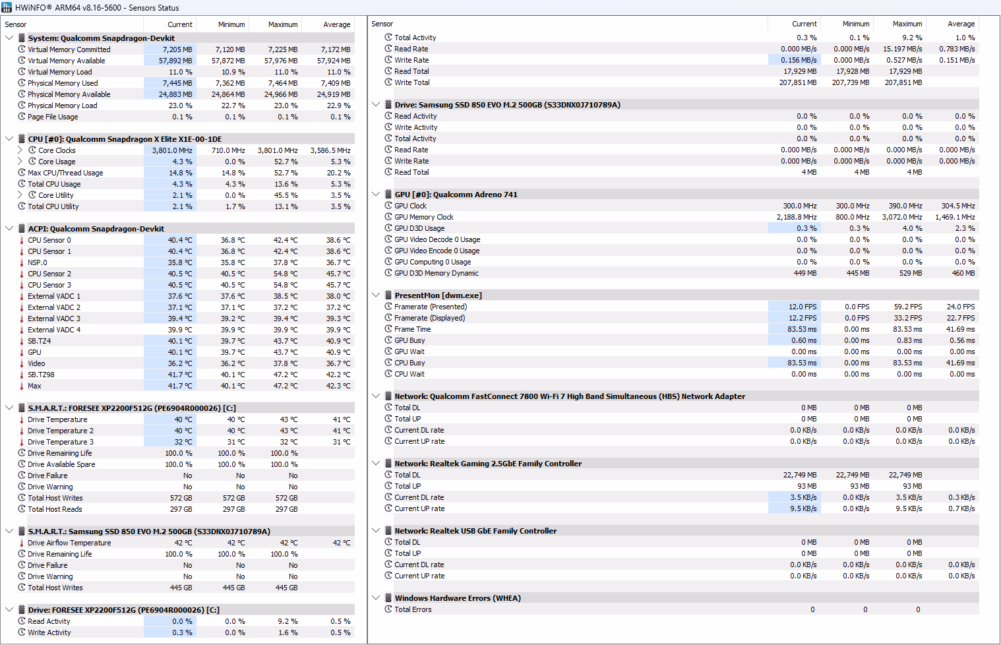1001x645 pixels.
Task: Collapse the ACPI: Qualcomm Snapdragon-Devkit group
Action: coord(9,229)
